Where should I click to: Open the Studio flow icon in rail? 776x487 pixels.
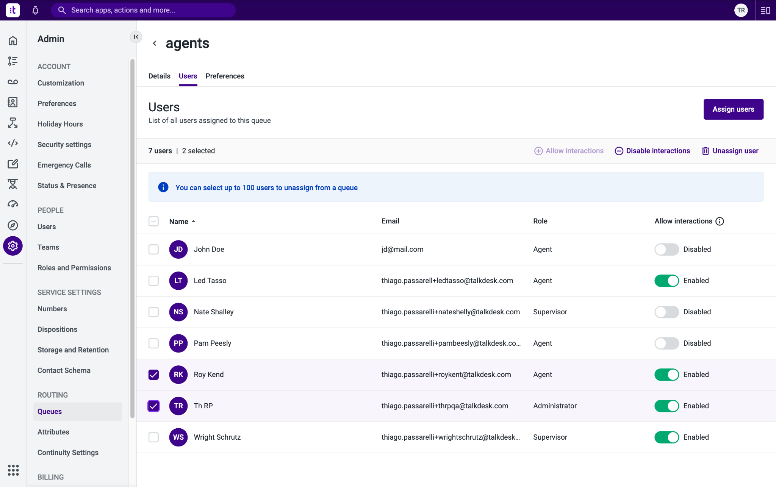[13, 123]
